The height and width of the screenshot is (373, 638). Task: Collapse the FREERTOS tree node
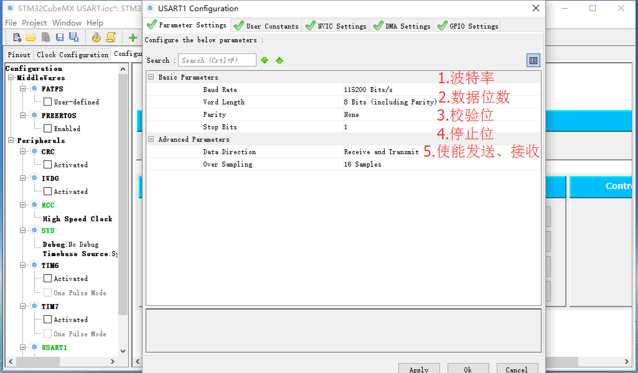point(23,116)
